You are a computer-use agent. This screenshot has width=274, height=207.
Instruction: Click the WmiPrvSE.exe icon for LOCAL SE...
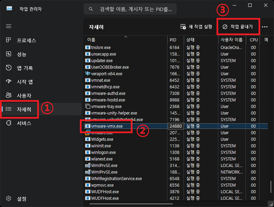pos(87,165)
